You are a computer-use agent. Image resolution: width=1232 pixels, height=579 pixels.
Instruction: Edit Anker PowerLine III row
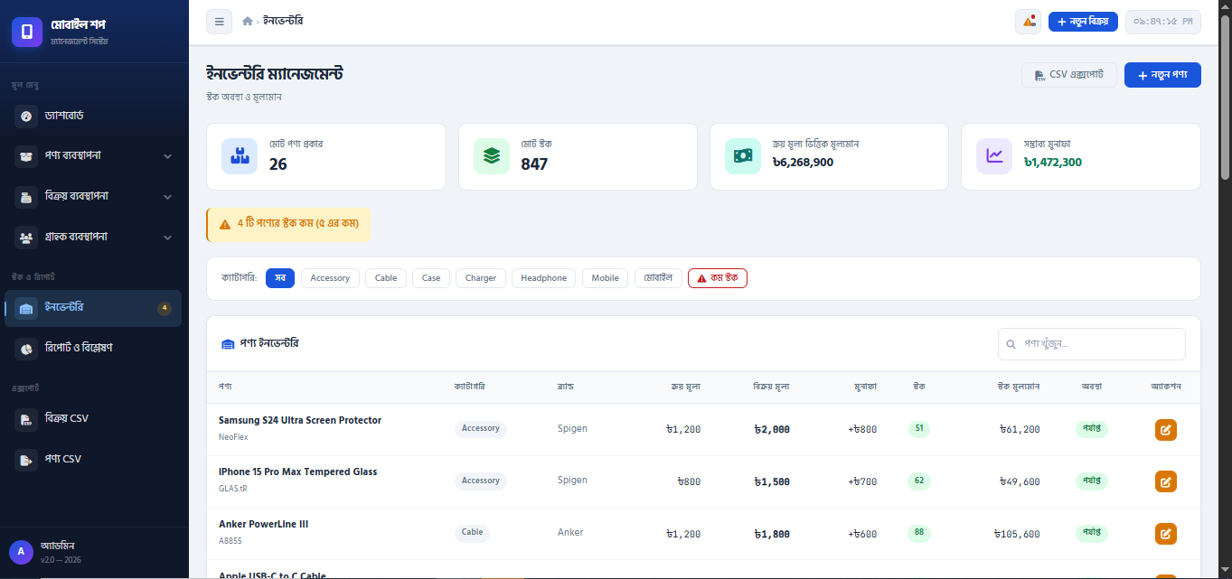(x=1166, y=534)
